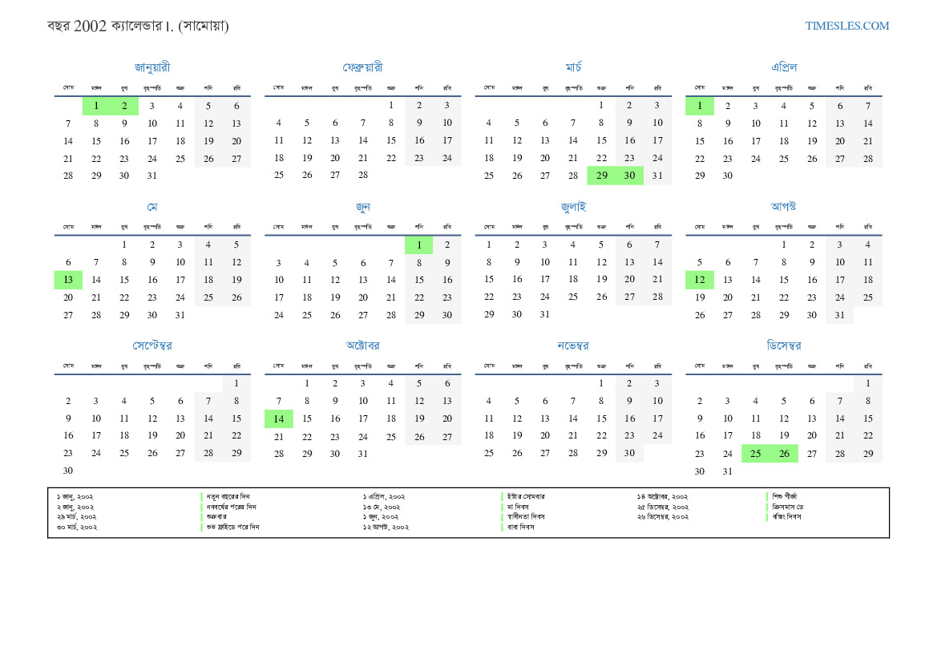The height and width of the screenshot is (663, 937).
Task: Click date 31 in মার্চ
Action: click(657, 176)
